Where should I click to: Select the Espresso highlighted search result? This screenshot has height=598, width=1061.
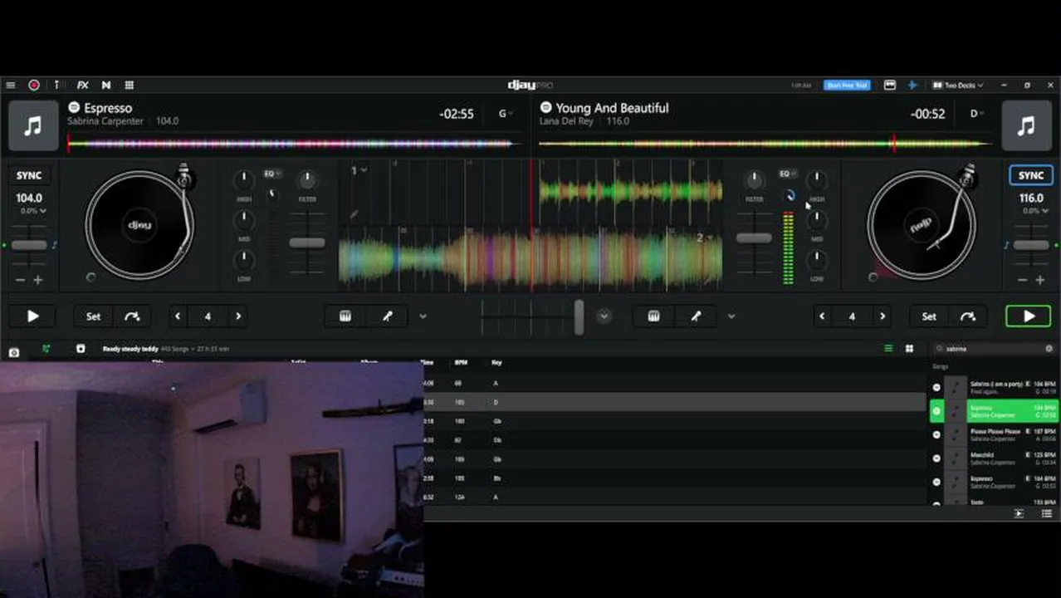993,410
